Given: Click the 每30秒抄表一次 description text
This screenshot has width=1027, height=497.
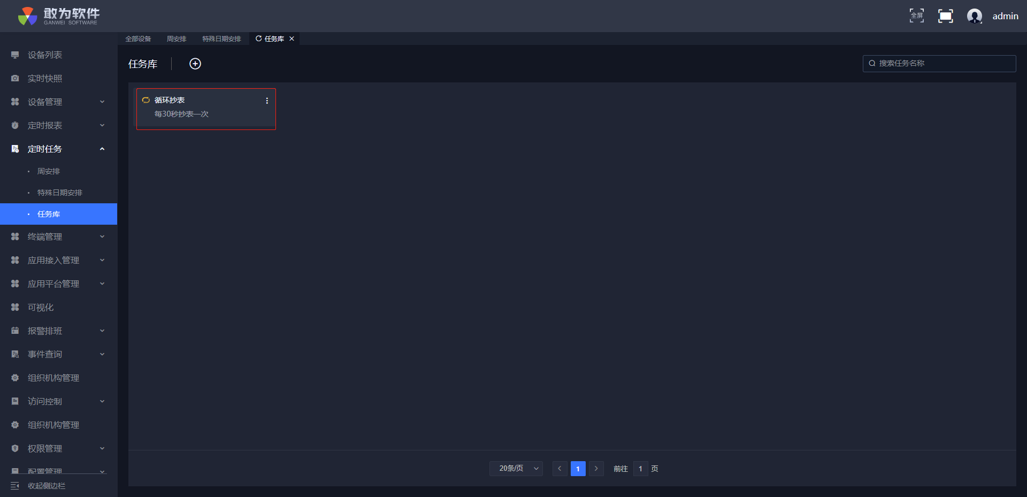Looking at the screenshot, I should [181, 114].
